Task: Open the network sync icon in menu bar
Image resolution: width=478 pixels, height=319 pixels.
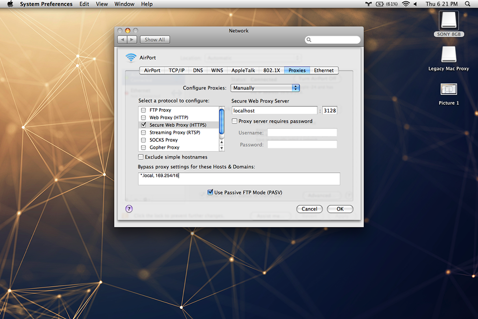Action: point(369,4)
